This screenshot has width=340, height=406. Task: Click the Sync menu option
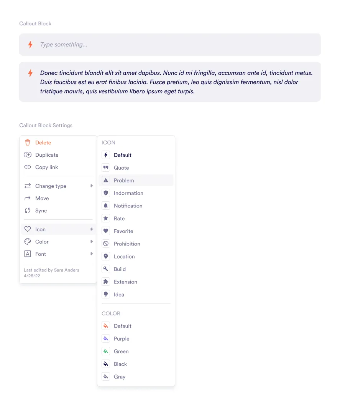[x=41, y=210]
